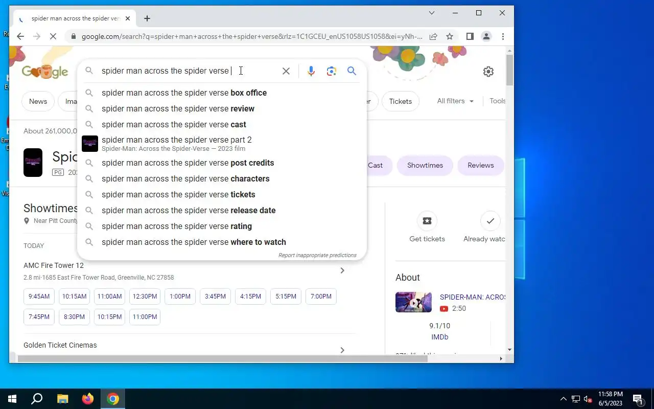Launch Firefox from the taskbar

pos(88,399)
